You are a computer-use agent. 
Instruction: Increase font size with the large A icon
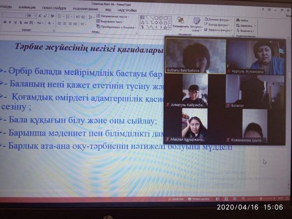[40, 16]
